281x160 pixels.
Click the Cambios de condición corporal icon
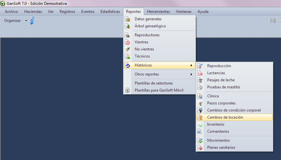(200, 110)
